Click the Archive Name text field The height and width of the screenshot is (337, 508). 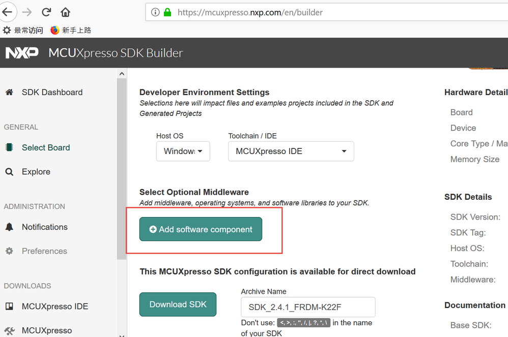click(308, 307)
